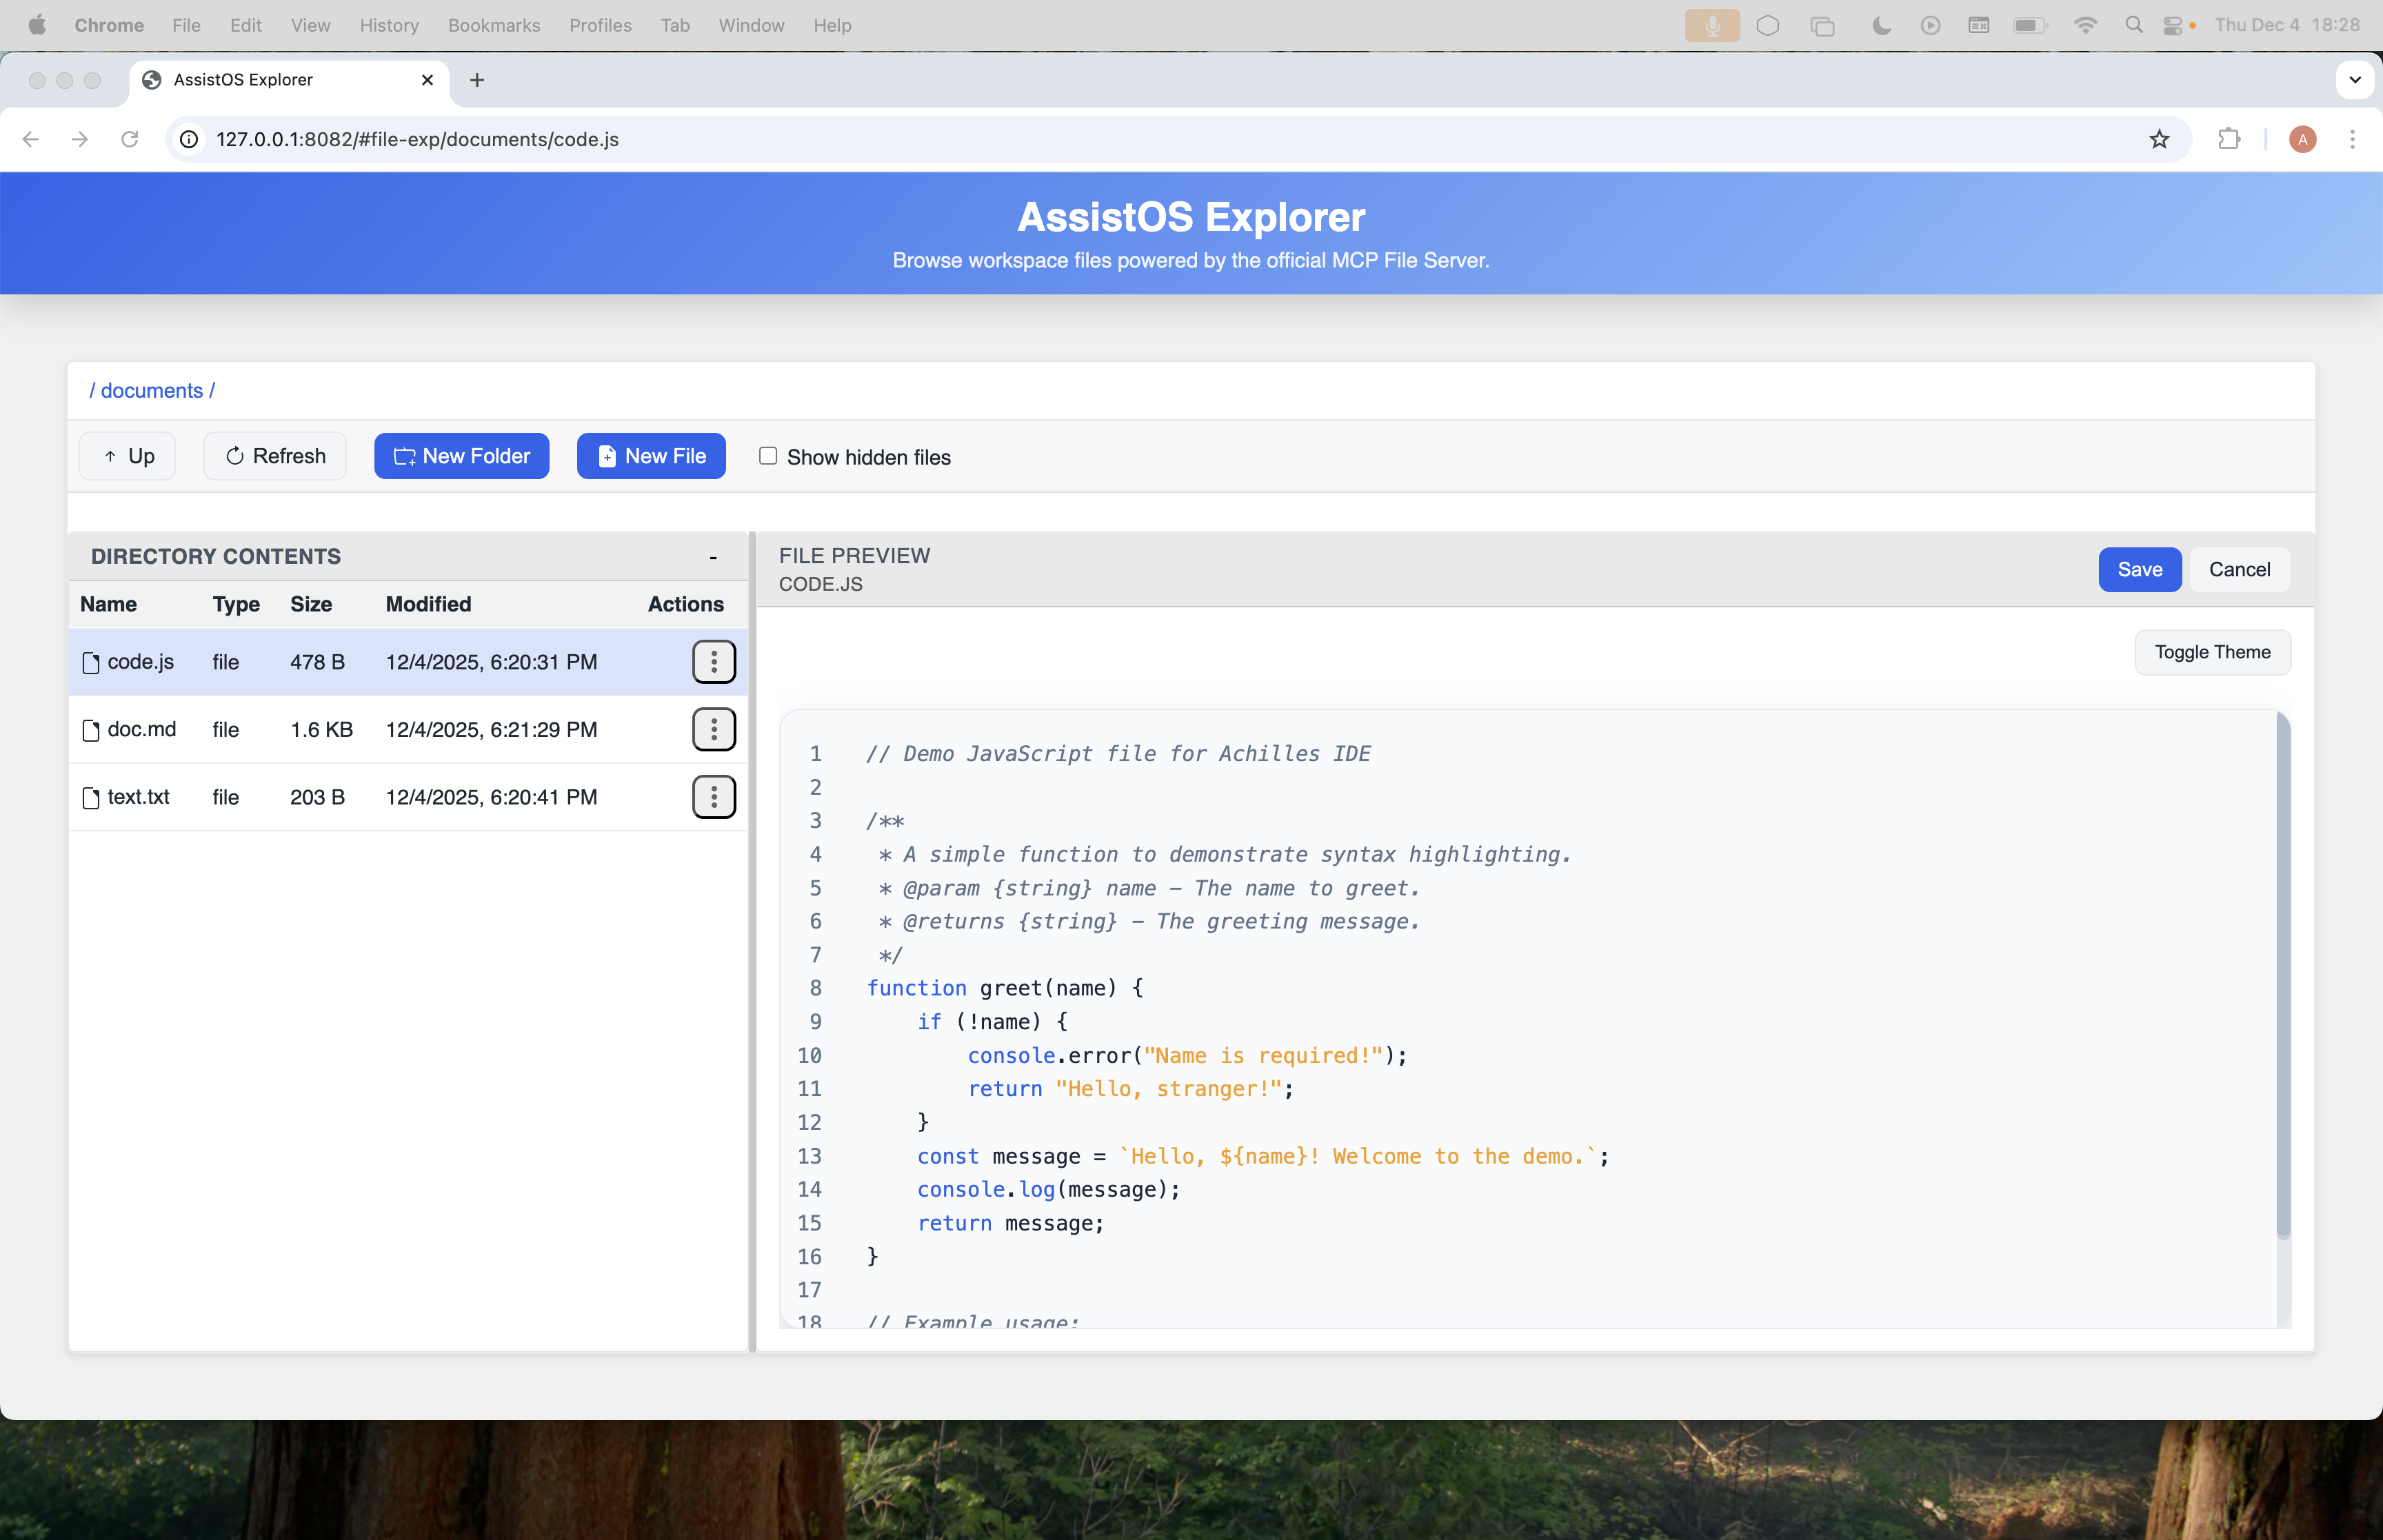
Task: Open the actions menu for code.js
Action: point(714,661)
